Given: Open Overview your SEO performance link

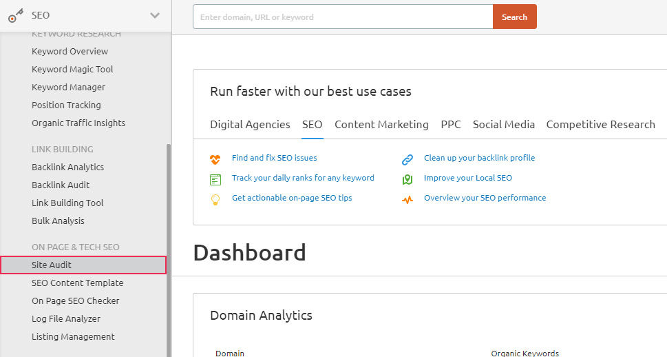Looking at the screenshot, I should coord(485,198).
